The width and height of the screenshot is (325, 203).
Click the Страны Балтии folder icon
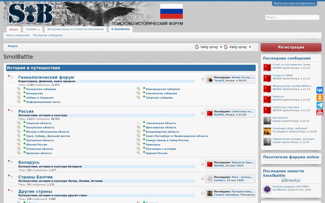click(10, 179)
